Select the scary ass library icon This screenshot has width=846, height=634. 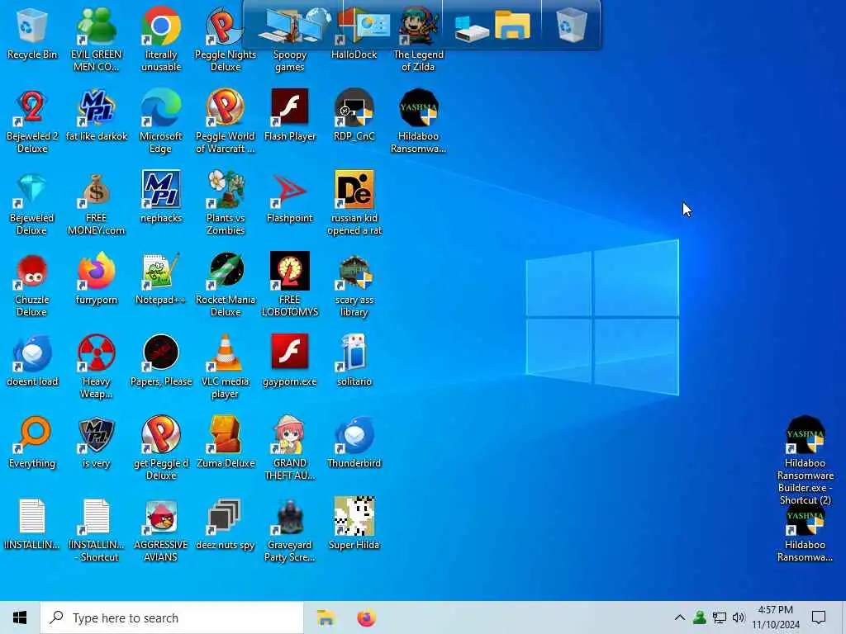pos(354,285)
